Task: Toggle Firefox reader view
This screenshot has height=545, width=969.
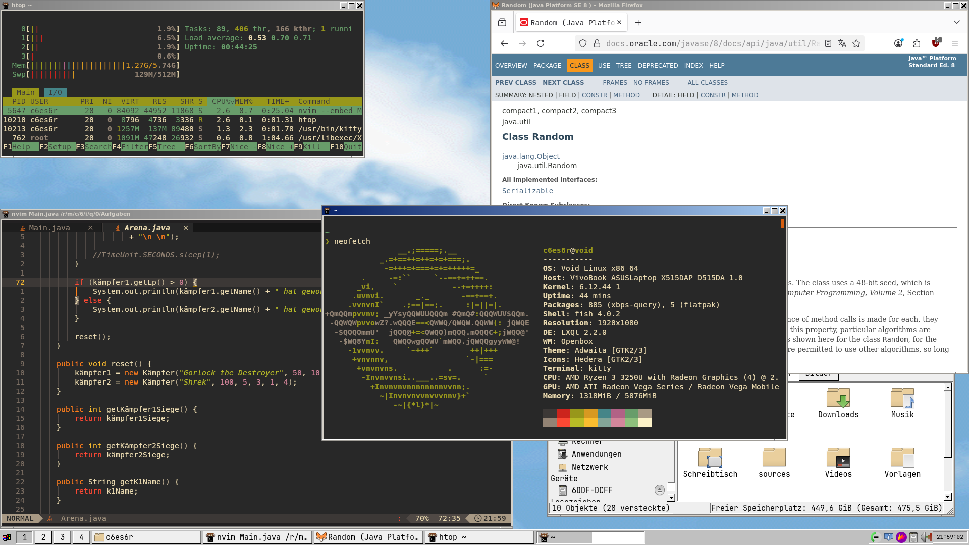Action: pos(828,44)
